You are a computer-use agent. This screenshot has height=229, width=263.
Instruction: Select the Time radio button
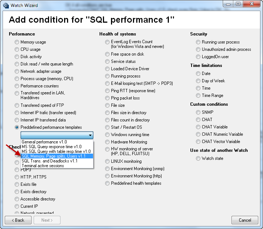pyautogui.click(x=198, y=88)
